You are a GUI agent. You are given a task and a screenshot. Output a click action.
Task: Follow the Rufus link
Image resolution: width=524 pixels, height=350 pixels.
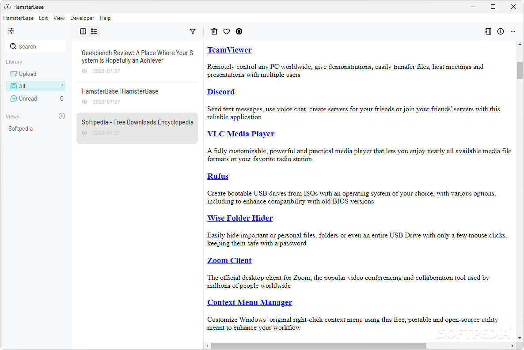(x=217, y=176)
